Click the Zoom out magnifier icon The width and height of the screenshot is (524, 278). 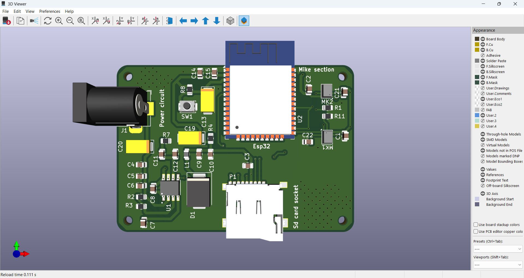(70, 21)
